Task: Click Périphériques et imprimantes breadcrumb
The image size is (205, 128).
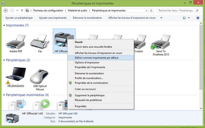Action: (109, 11)
